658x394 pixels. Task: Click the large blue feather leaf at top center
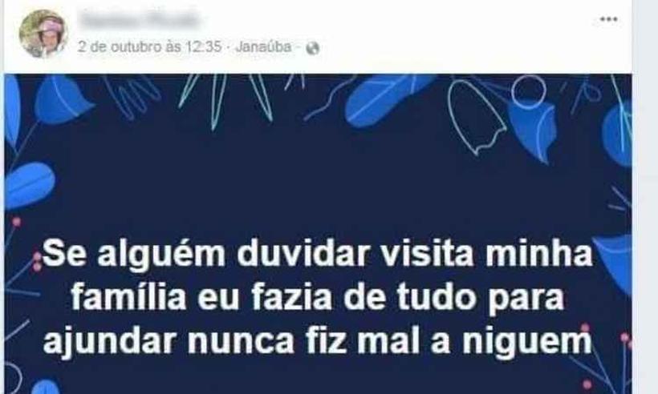pyautogui.click(x=386, y=99)
